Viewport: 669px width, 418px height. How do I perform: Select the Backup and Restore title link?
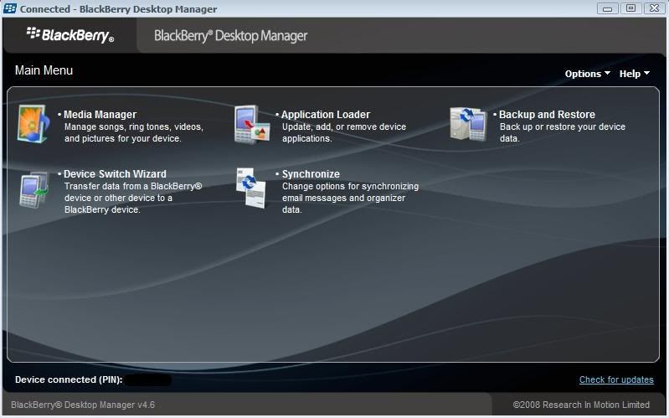coord(547,115)
